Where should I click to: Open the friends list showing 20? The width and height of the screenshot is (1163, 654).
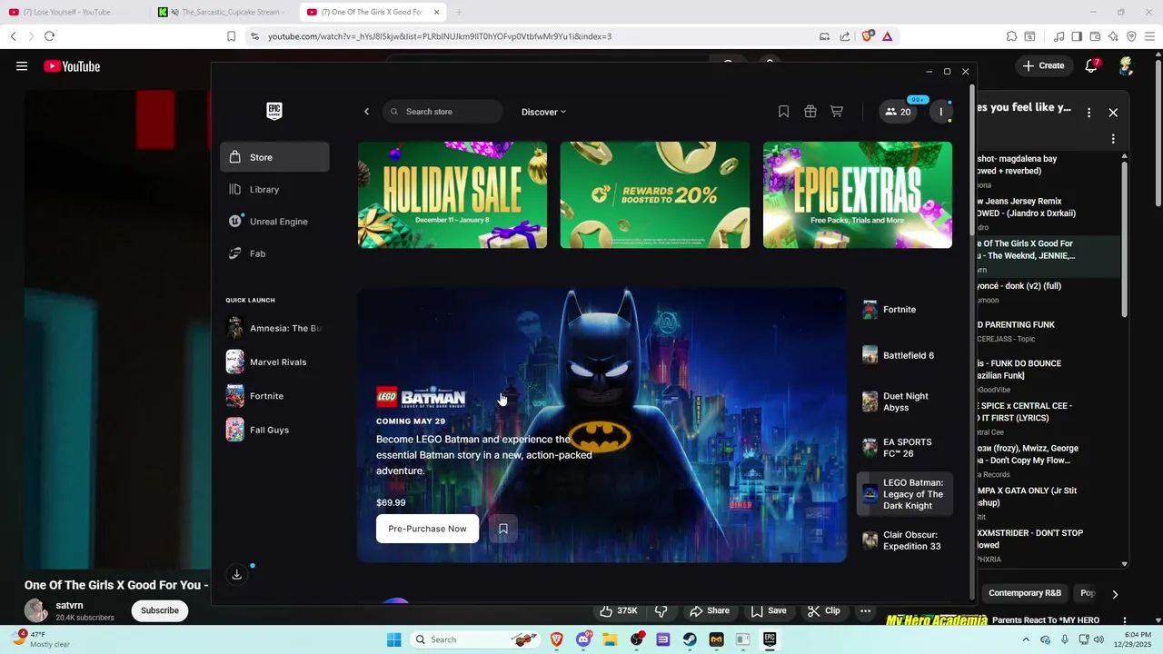[x=898, y=112]
